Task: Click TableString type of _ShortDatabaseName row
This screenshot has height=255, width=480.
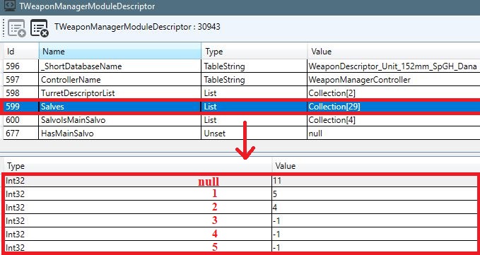Action: (254, 66)
